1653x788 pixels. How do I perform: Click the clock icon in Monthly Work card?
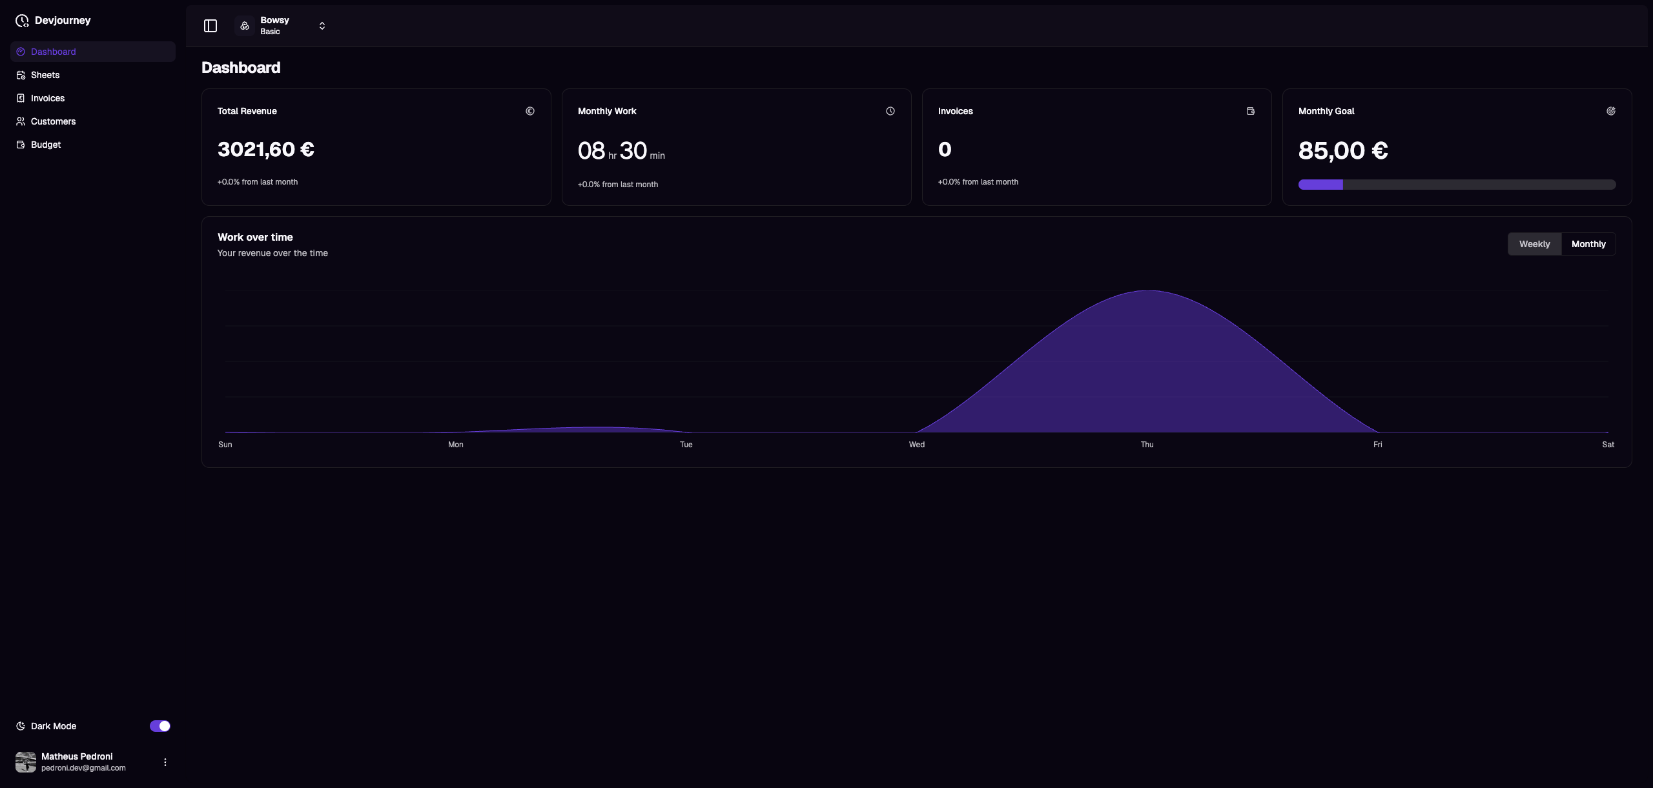tap(890, 111)
